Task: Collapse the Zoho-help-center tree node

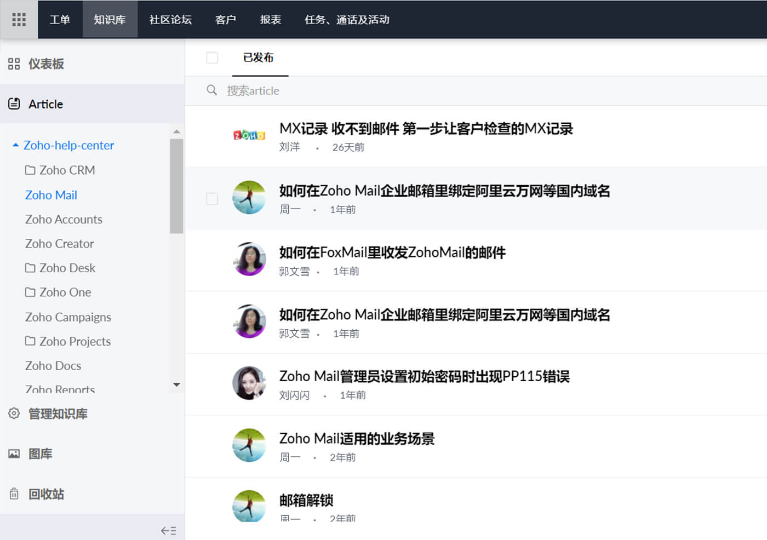Action: [x=16, y=145]
